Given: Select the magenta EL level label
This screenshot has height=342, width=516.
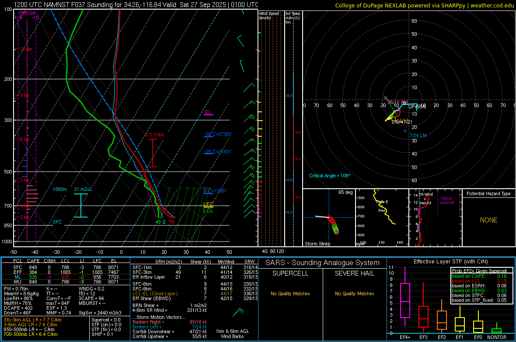Looking at the screenshot, I should pos(208,112).
